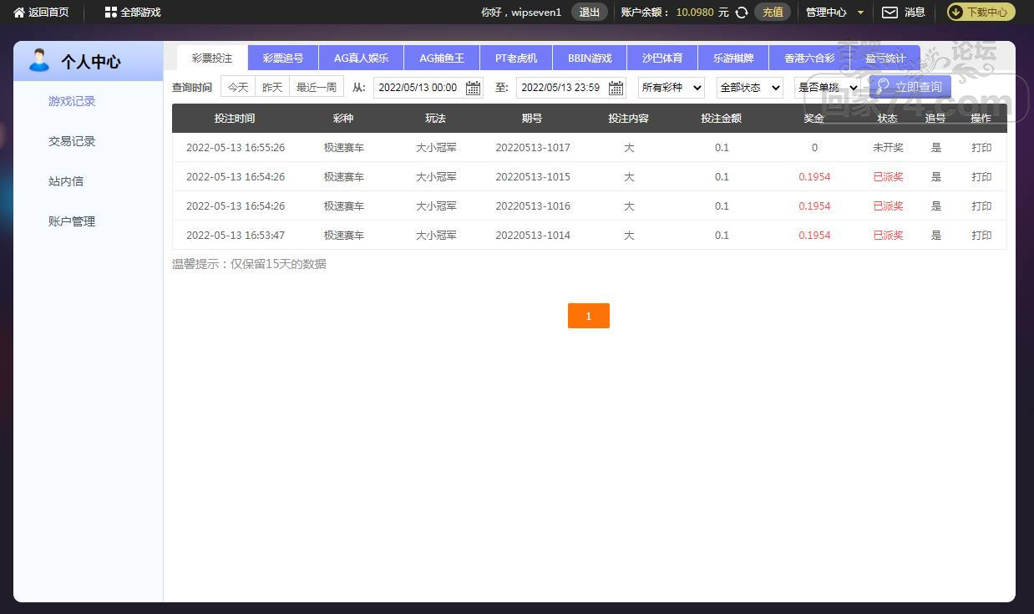Viewport: 1034px width, 614px height.
Task: Expand the 全部状态 dropdown
Action: pos(749,88)
